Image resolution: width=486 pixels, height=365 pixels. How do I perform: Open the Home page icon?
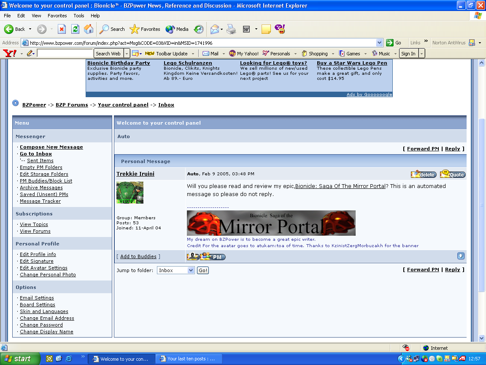(x=89, y=29)
